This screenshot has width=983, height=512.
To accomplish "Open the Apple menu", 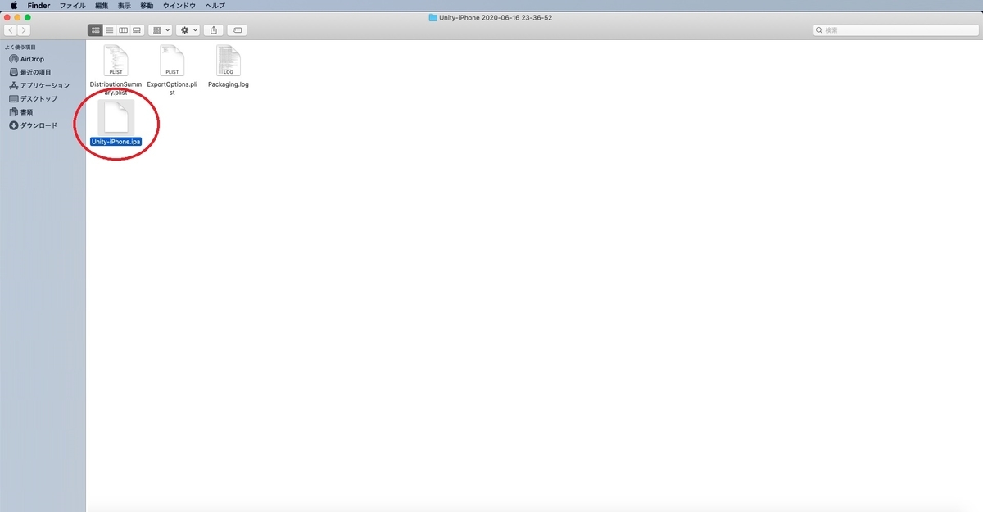I will coord(13,5).
